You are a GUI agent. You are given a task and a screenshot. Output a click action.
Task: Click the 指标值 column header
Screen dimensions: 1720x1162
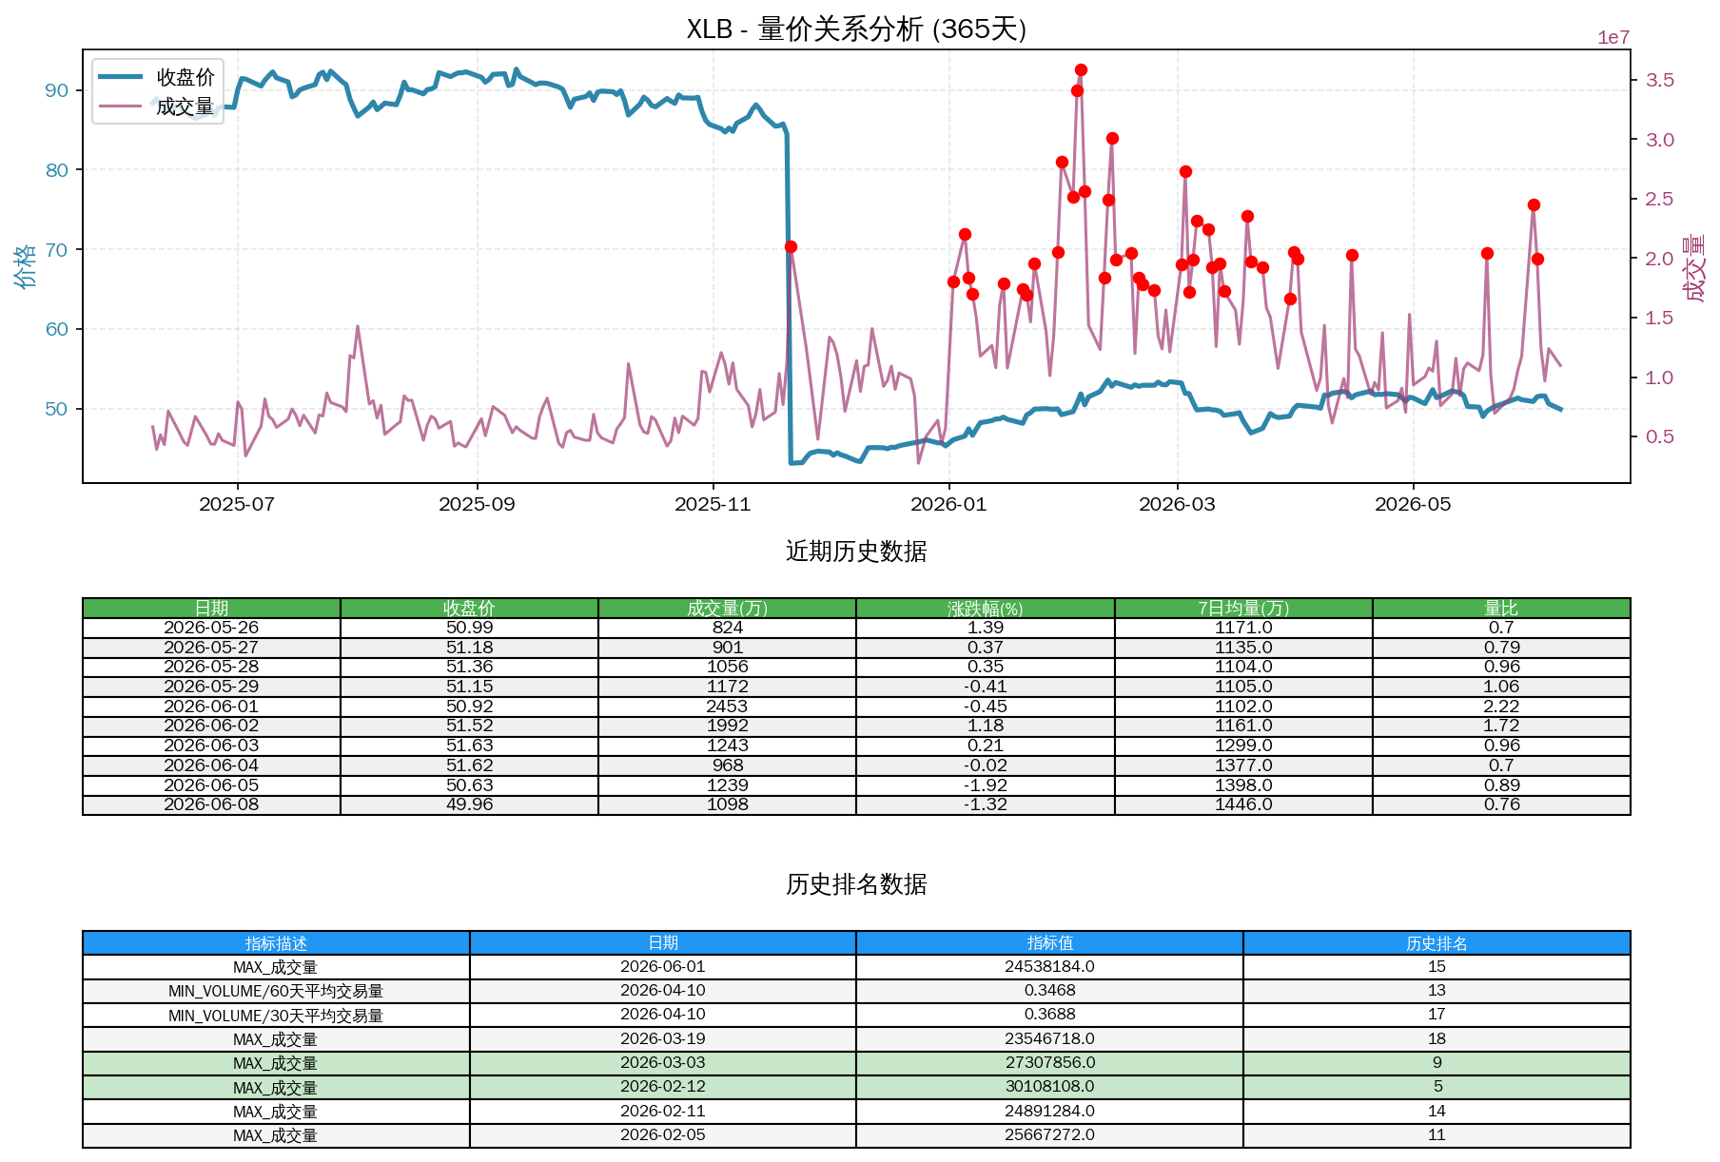pos(1049,943)
